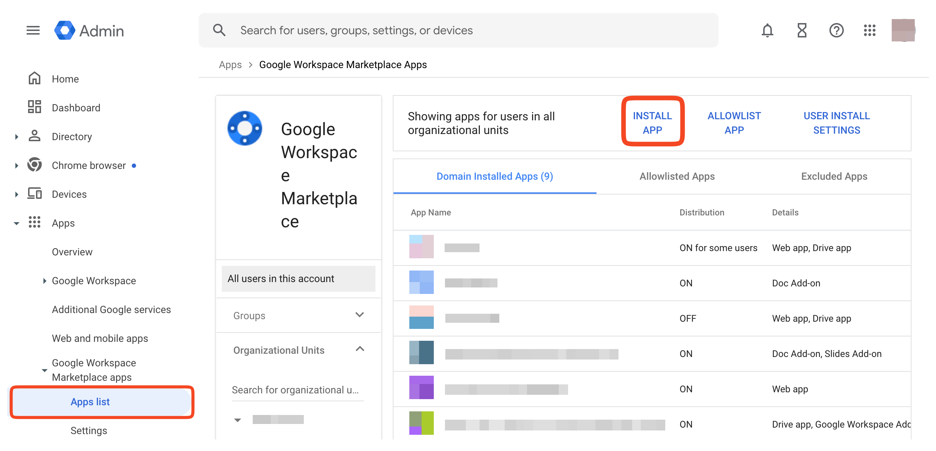Viewport: 936px width, 451px height.
Task: Open Web and mobile apps
Action: click(100, 338)
